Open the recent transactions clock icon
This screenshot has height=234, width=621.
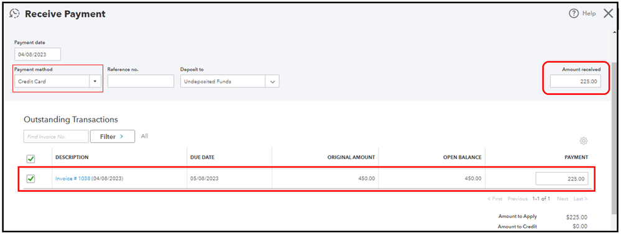point(15,14)
